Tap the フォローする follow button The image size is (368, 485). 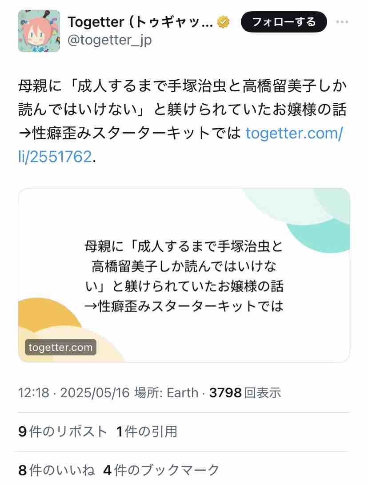pos(284,22)
